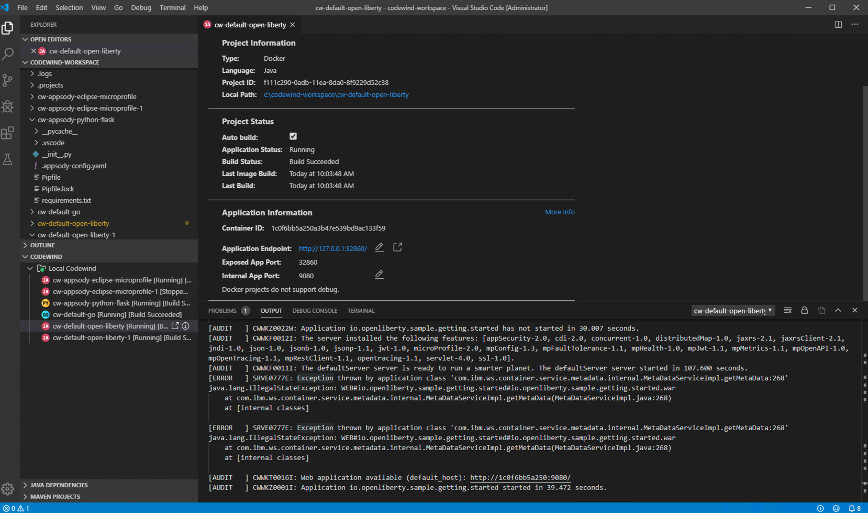Screen dimensions: 868x513
Task: Open the Debug view in activity bar
Action: pyautogui.click(x=8, y=106)
